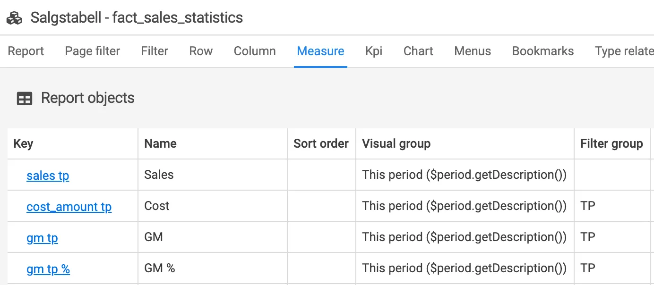Open the Chart tab
Screen dimensions: 654x285
click(418, 51)
